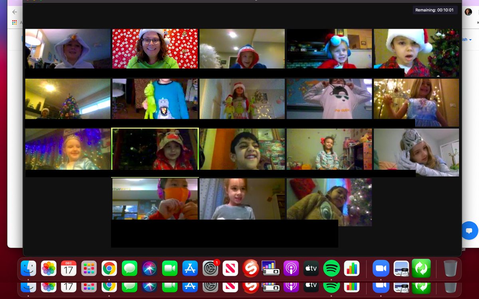The height and width of the screenshot is (299, 479).
Task: Select video tile of child in white snowman hood
Action: pyautogui.click(x=68, y=49)
